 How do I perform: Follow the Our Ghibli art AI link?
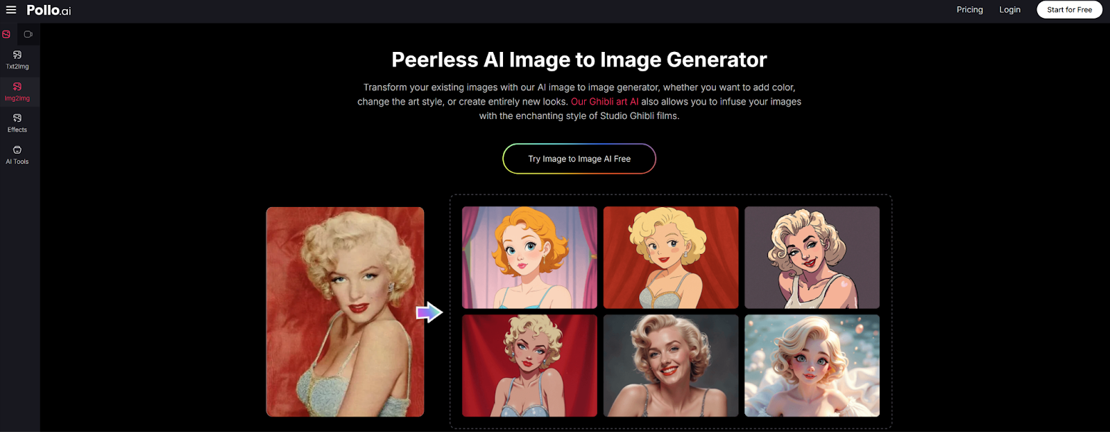pos(604,102)
